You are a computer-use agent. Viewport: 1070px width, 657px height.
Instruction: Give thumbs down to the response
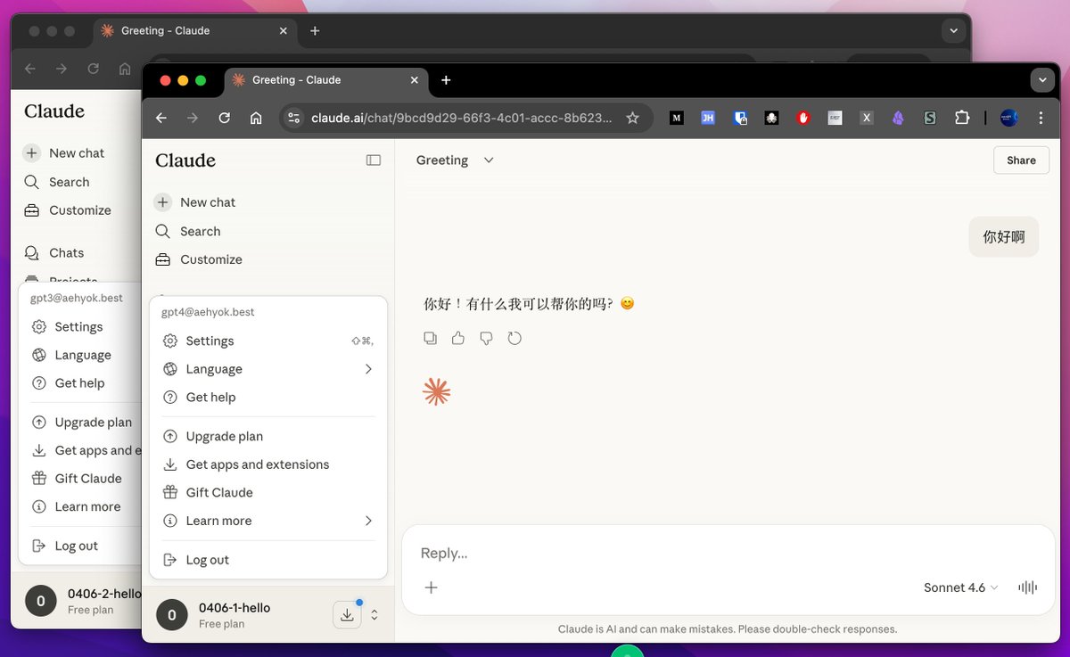486,338
